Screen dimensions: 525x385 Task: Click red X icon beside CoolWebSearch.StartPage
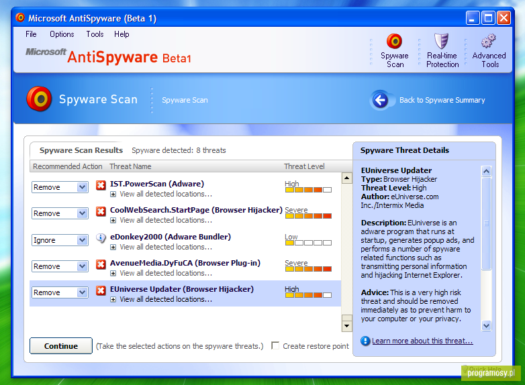tap(101, 211)
